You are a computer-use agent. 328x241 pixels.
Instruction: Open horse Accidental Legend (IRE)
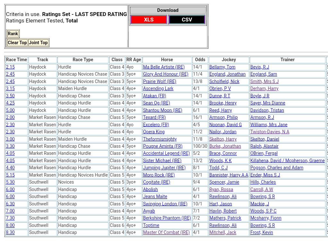(x=166, y=153)
